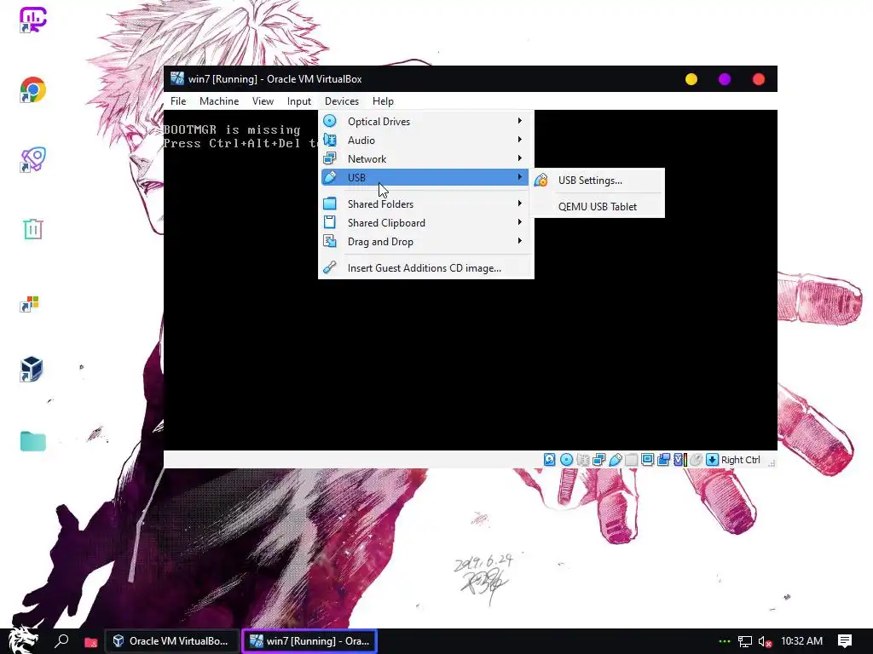873x654 pixels.
Task: Expand the Network submenu arrow
Action: click(x=519, y=158)
